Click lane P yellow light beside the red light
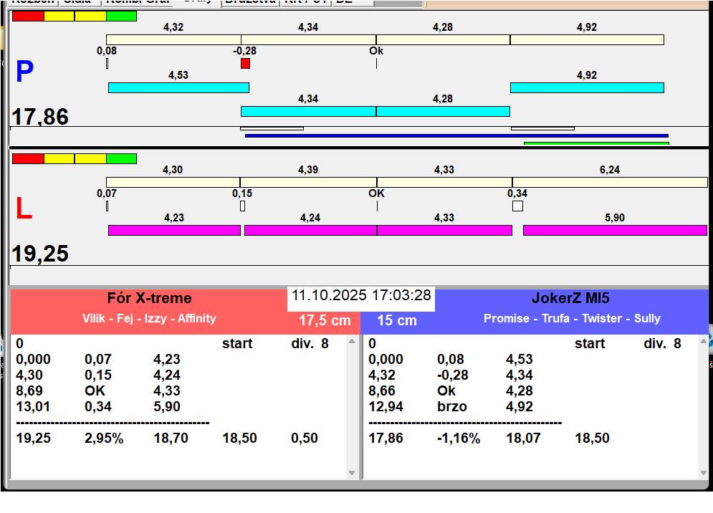The height and width of the screenshot is (513, 713). (x=59, y=16)
